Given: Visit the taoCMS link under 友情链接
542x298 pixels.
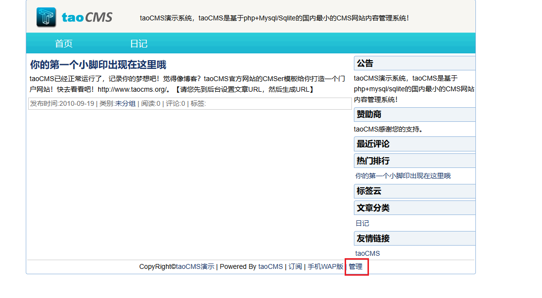Looking at the screenshot, I should [x=367, y=253].
